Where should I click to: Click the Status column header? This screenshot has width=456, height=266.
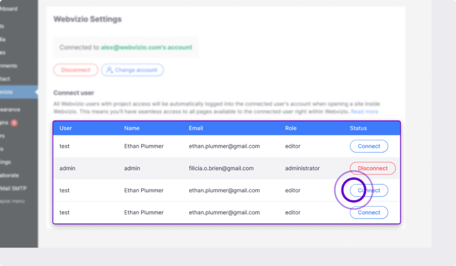click(358, 128)
